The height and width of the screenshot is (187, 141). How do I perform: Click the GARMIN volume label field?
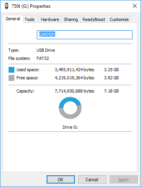85,35
